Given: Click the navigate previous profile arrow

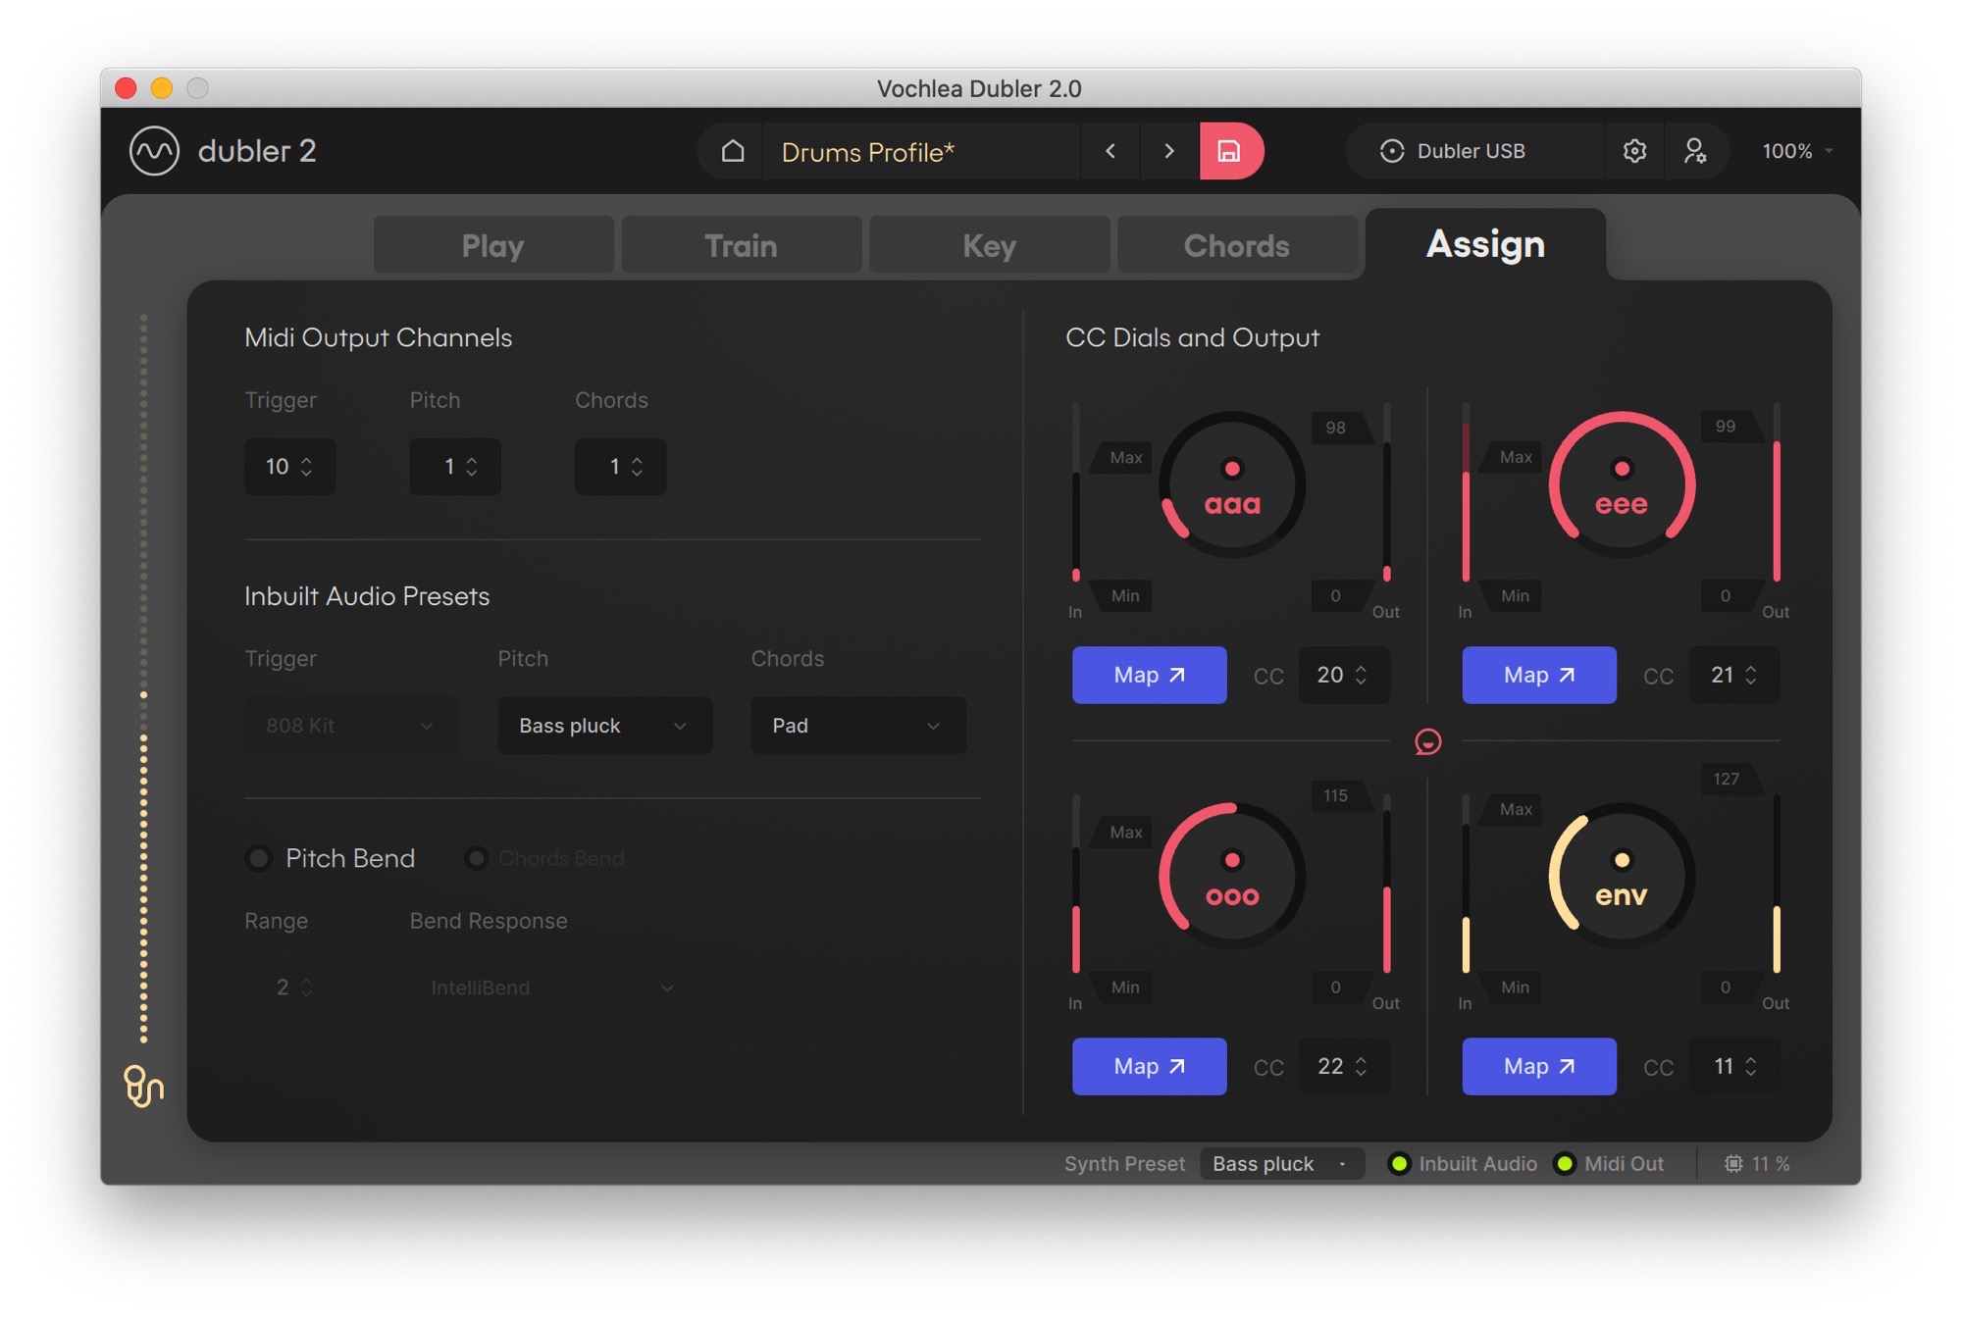Looking at the screenshot, I should [x=1110, y=151].
